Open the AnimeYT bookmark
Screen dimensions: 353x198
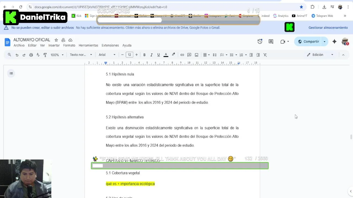click(x=299, y=16)
